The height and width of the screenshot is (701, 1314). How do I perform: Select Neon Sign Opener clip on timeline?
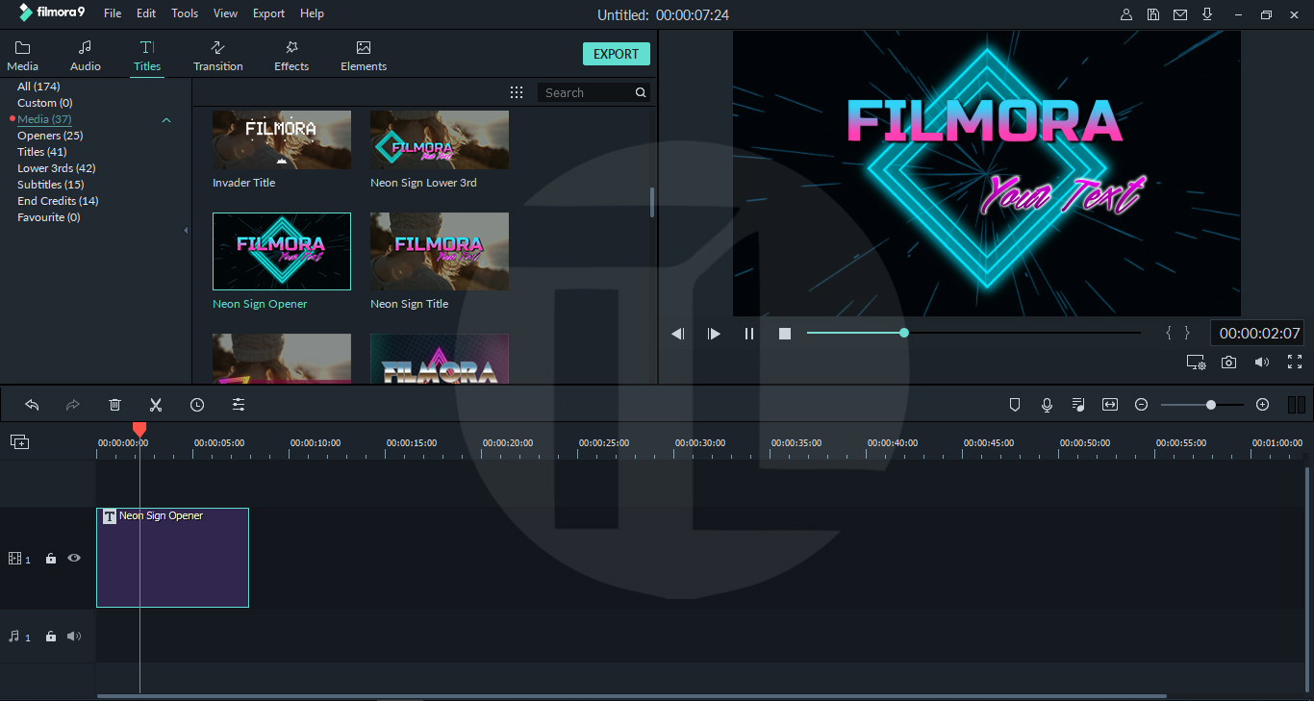[x=172, y=558]
